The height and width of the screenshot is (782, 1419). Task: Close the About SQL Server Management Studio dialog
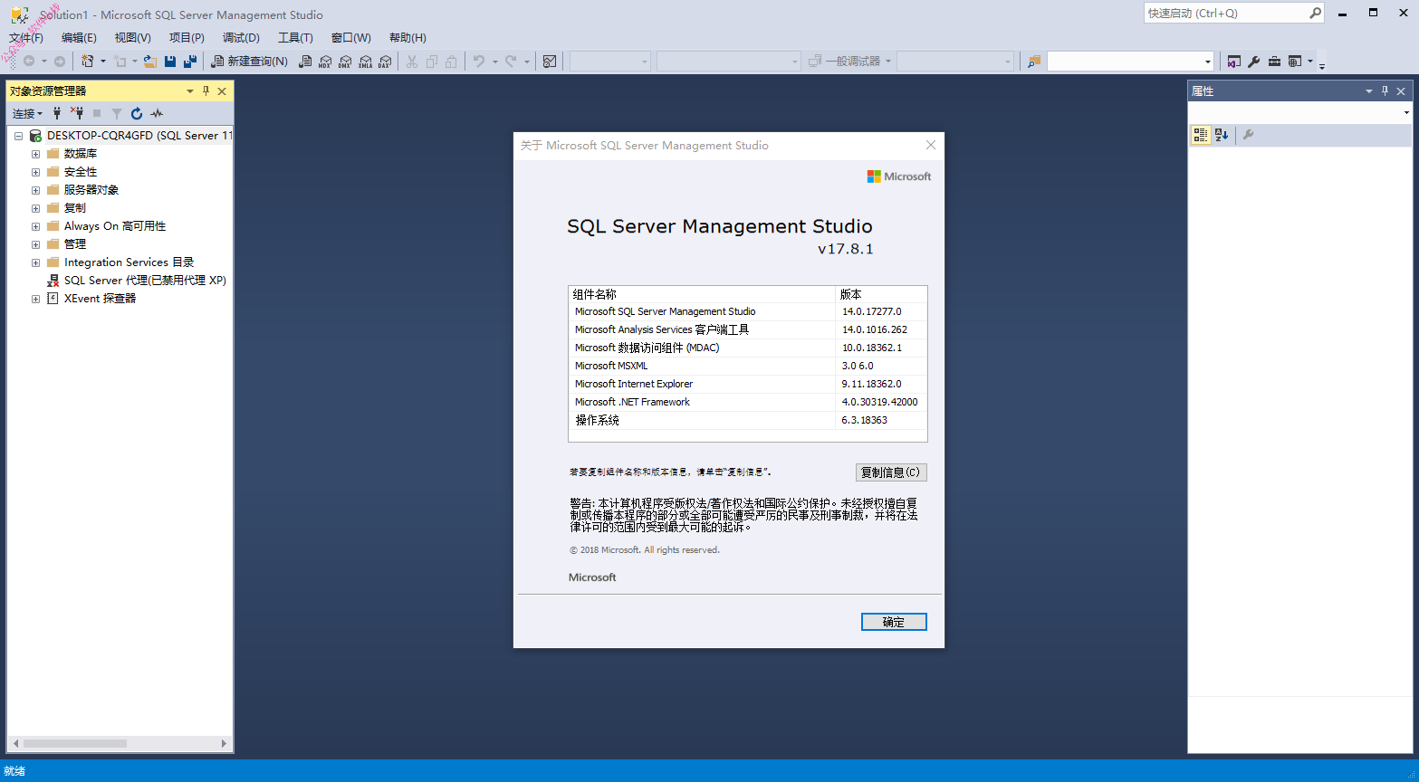[930, 145]
